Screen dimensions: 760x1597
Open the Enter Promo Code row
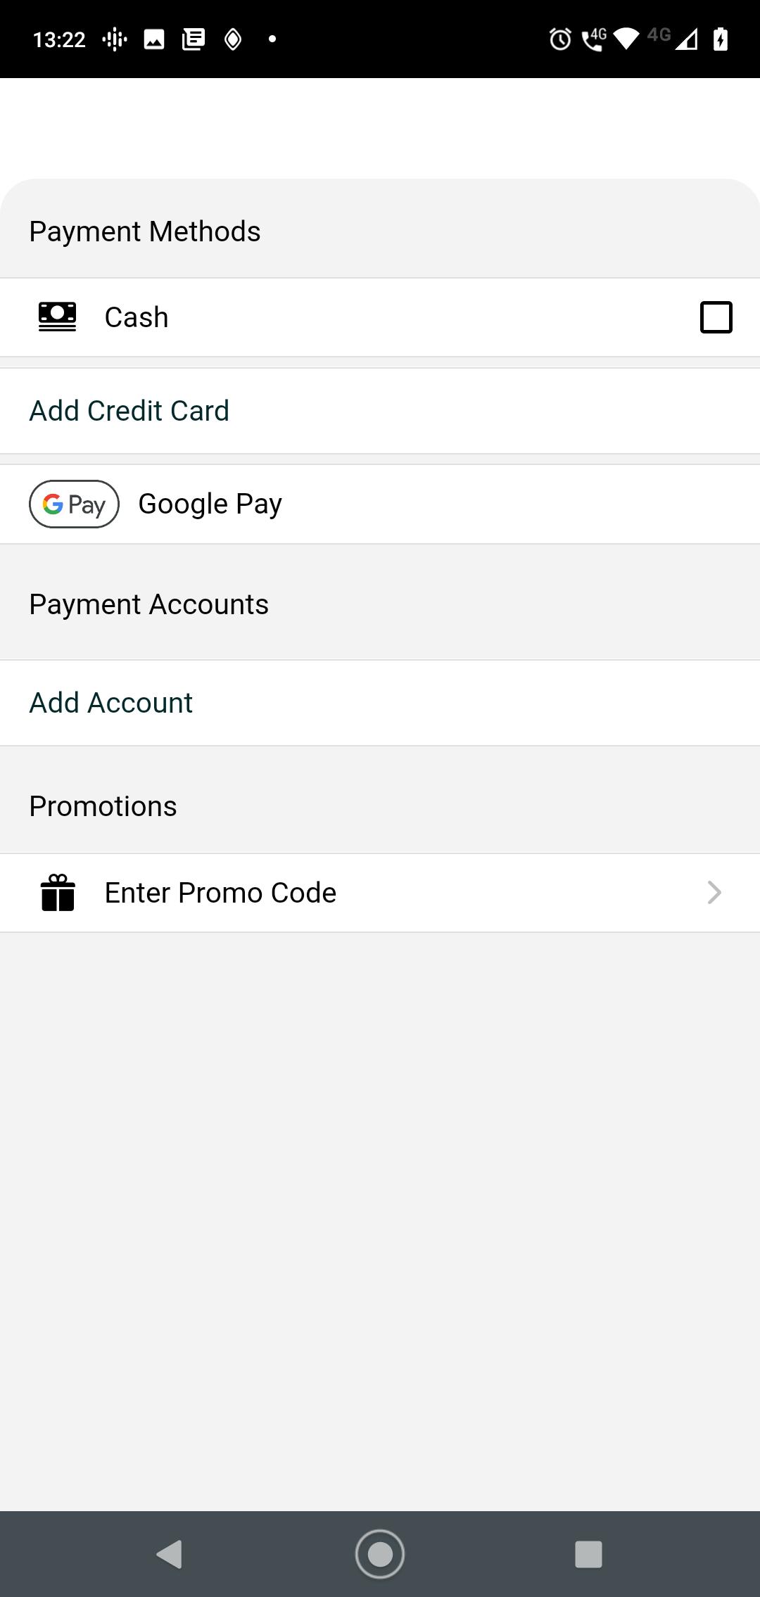tap(220, 893)
